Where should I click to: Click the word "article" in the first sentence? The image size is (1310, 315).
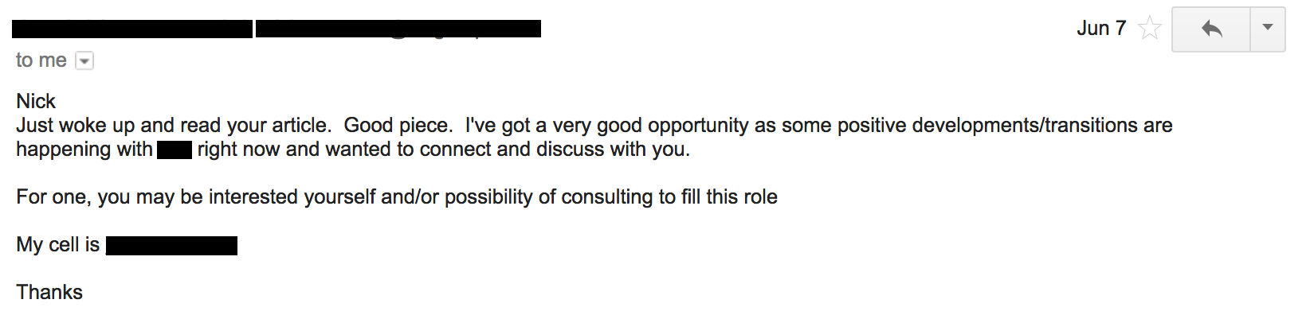coord(301,126)
